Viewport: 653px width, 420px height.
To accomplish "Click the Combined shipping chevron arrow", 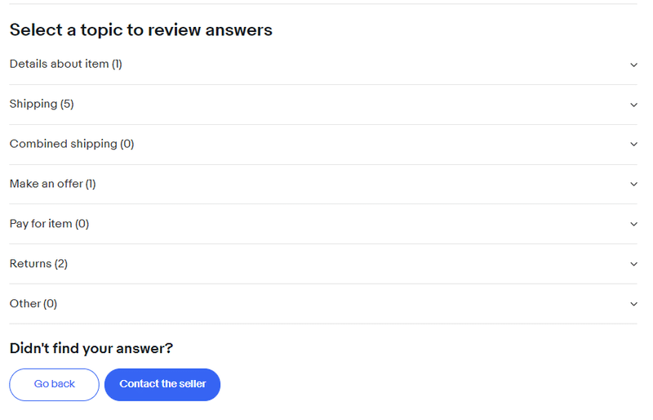I will point(633,145).
